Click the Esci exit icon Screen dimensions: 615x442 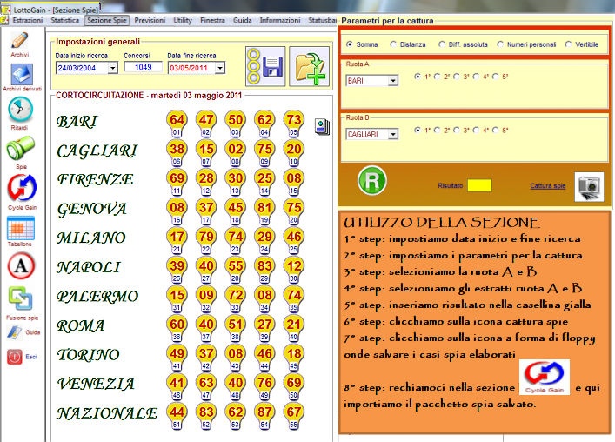(15, 357)
